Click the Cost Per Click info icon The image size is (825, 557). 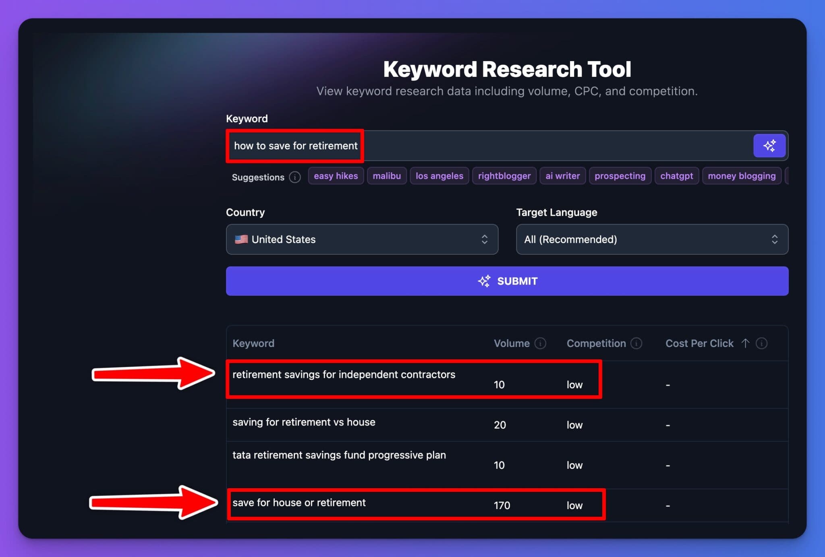point(762,343)
